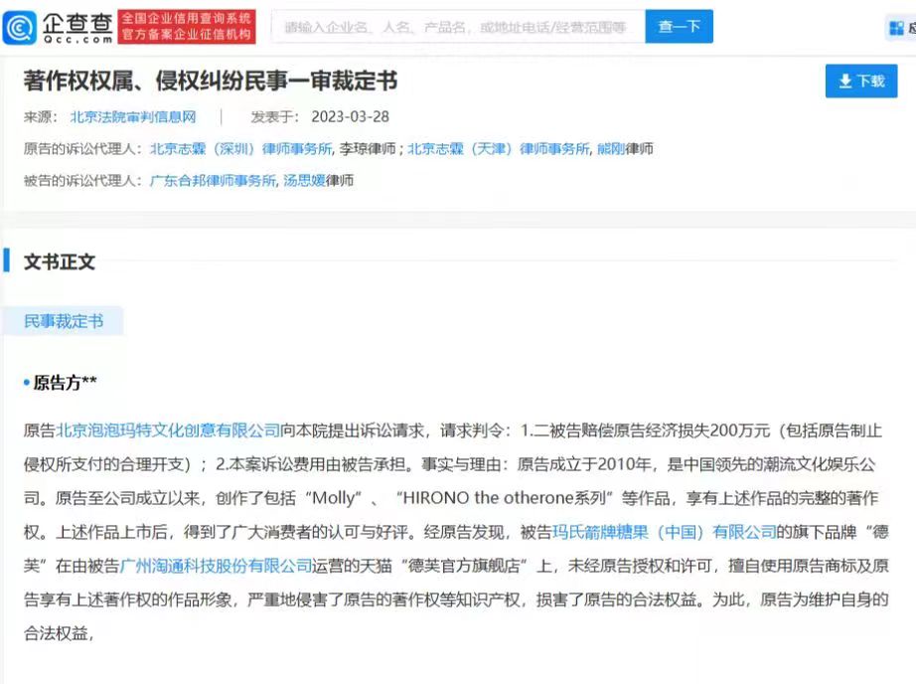
Task: Open lawyer 熊刚 link
Action: (610, 149)
